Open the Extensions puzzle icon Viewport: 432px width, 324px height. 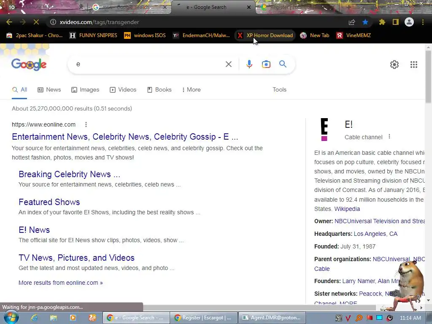(x=382, y=22)
